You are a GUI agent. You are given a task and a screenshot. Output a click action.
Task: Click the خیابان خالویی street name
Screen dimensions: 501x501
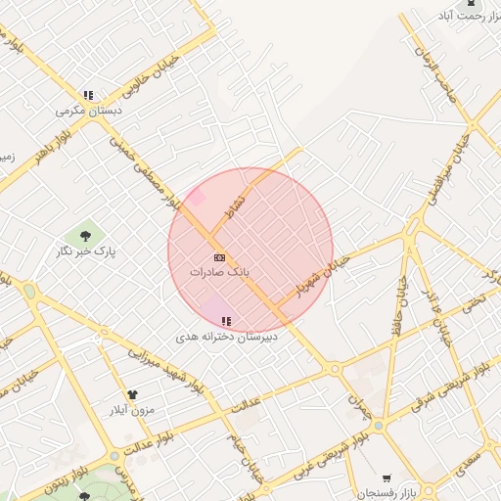click(151, 77)
